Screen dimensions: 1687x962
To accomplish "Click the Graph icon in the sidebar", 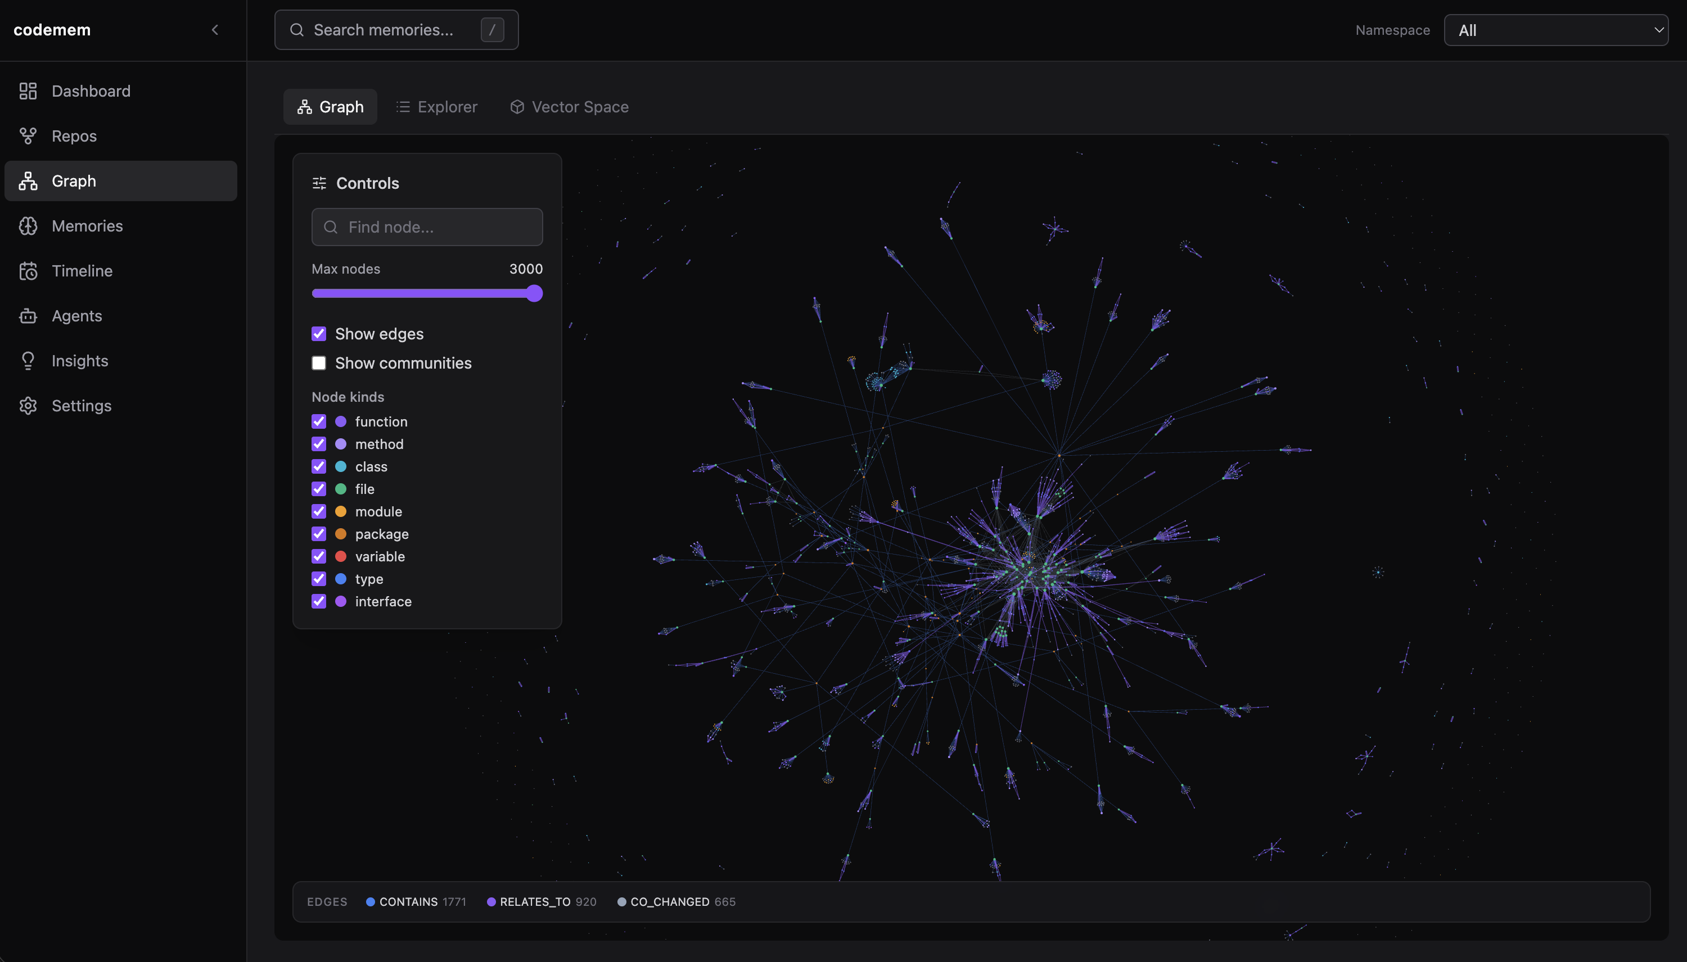I will click(x=27, y=180).
